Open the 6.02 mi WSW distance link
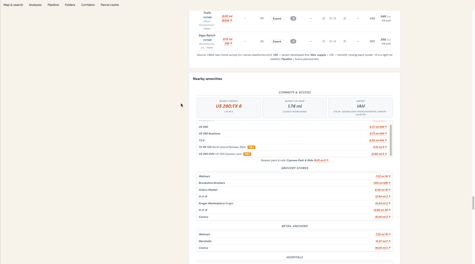Image resolution: width=475 pixels, height=264 pixels. click(x=227, y=18)
